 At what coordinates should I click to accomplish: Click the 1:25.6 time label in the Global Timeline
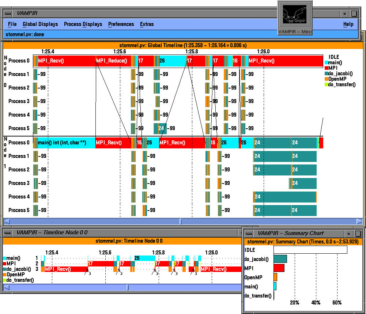120,52
